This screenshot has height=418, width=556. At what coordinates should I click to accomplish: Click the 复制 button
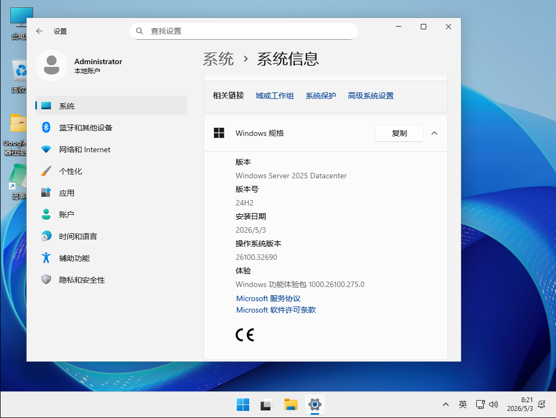(x=399, y=133)
